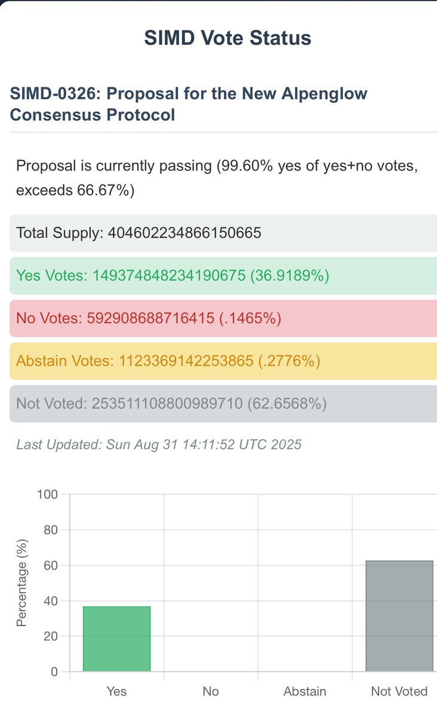Image resolution: width=437 pixels, height=717 pixels.
Task: Click the Yes label on x-axis
Action: pyautogui.click(x=117, y=691)
